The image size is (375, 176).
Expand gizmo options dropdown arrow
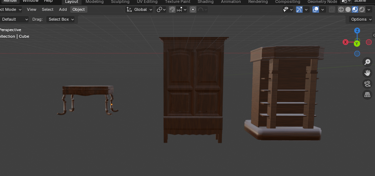[x=306, y=9]
